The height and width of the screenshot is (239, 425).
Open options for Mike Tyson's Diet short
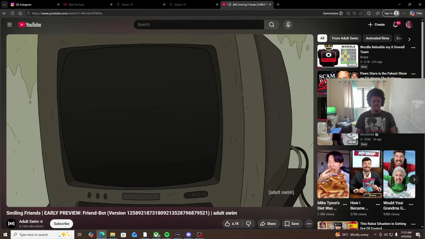345,204
